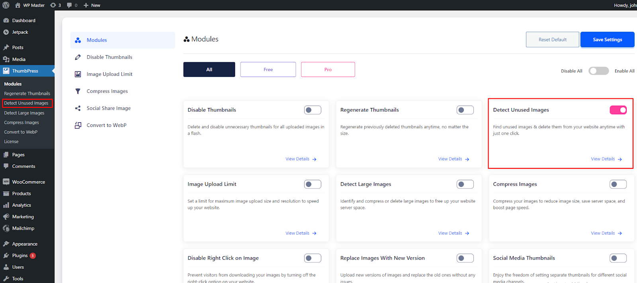
Task: Open Detect Unused Images submenu item
Action: pos(26,103)
